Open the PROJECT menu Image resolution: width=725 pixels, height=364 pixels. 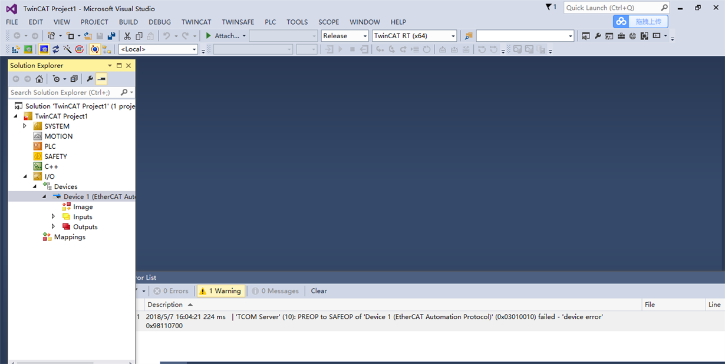(94, 22)
